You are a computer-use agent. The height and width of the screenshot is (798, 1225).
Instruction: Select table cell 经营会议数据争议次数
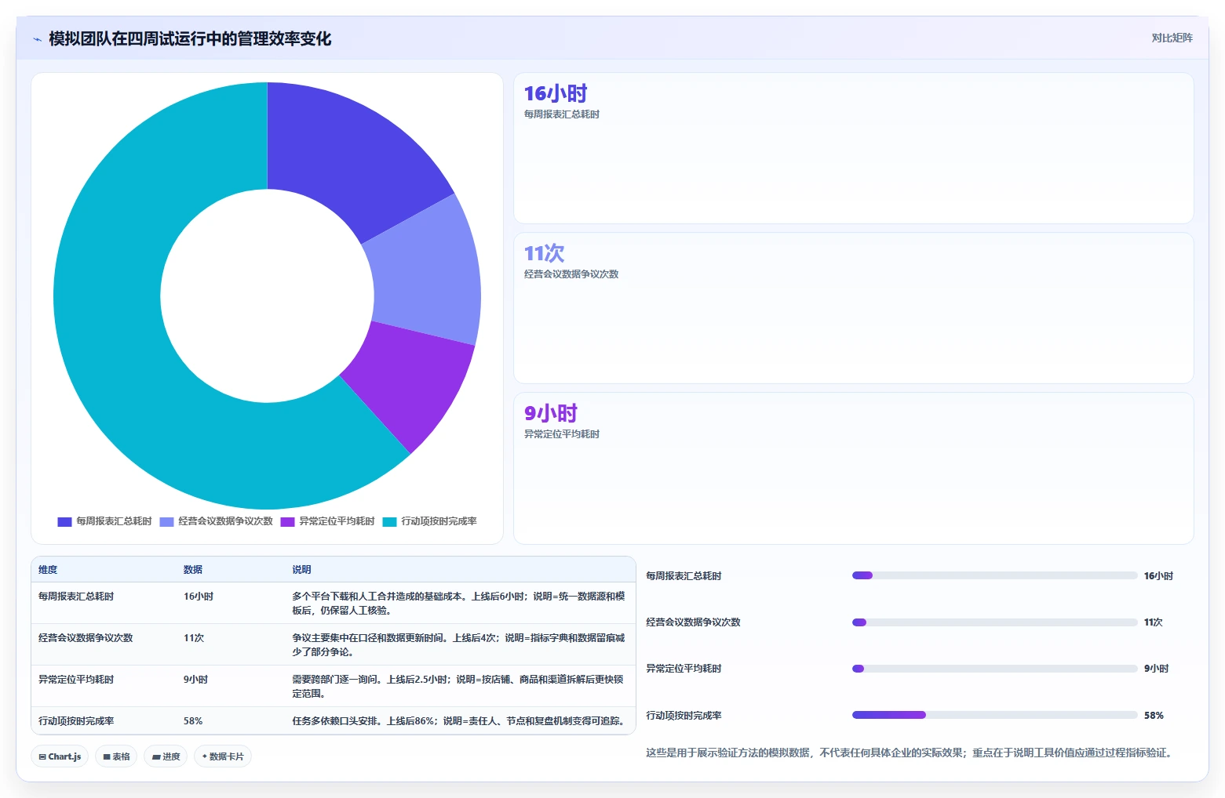click(86, 638)
